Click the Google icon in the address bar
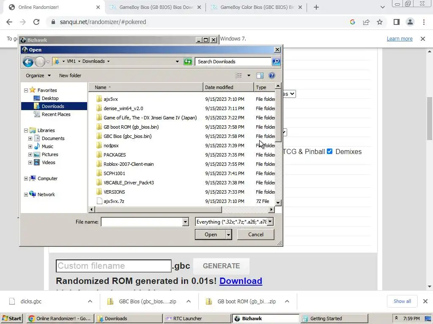 (x=353, y=22)
